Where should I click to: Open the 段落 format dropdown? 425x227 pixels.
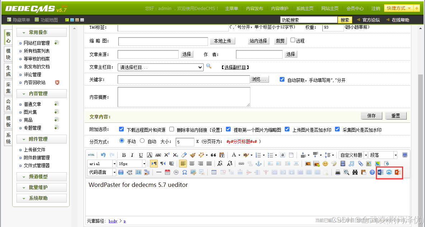pos(383,155)
